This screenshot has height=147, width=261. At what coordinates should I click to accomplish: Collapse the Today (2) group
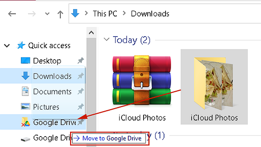click(107, 40)
